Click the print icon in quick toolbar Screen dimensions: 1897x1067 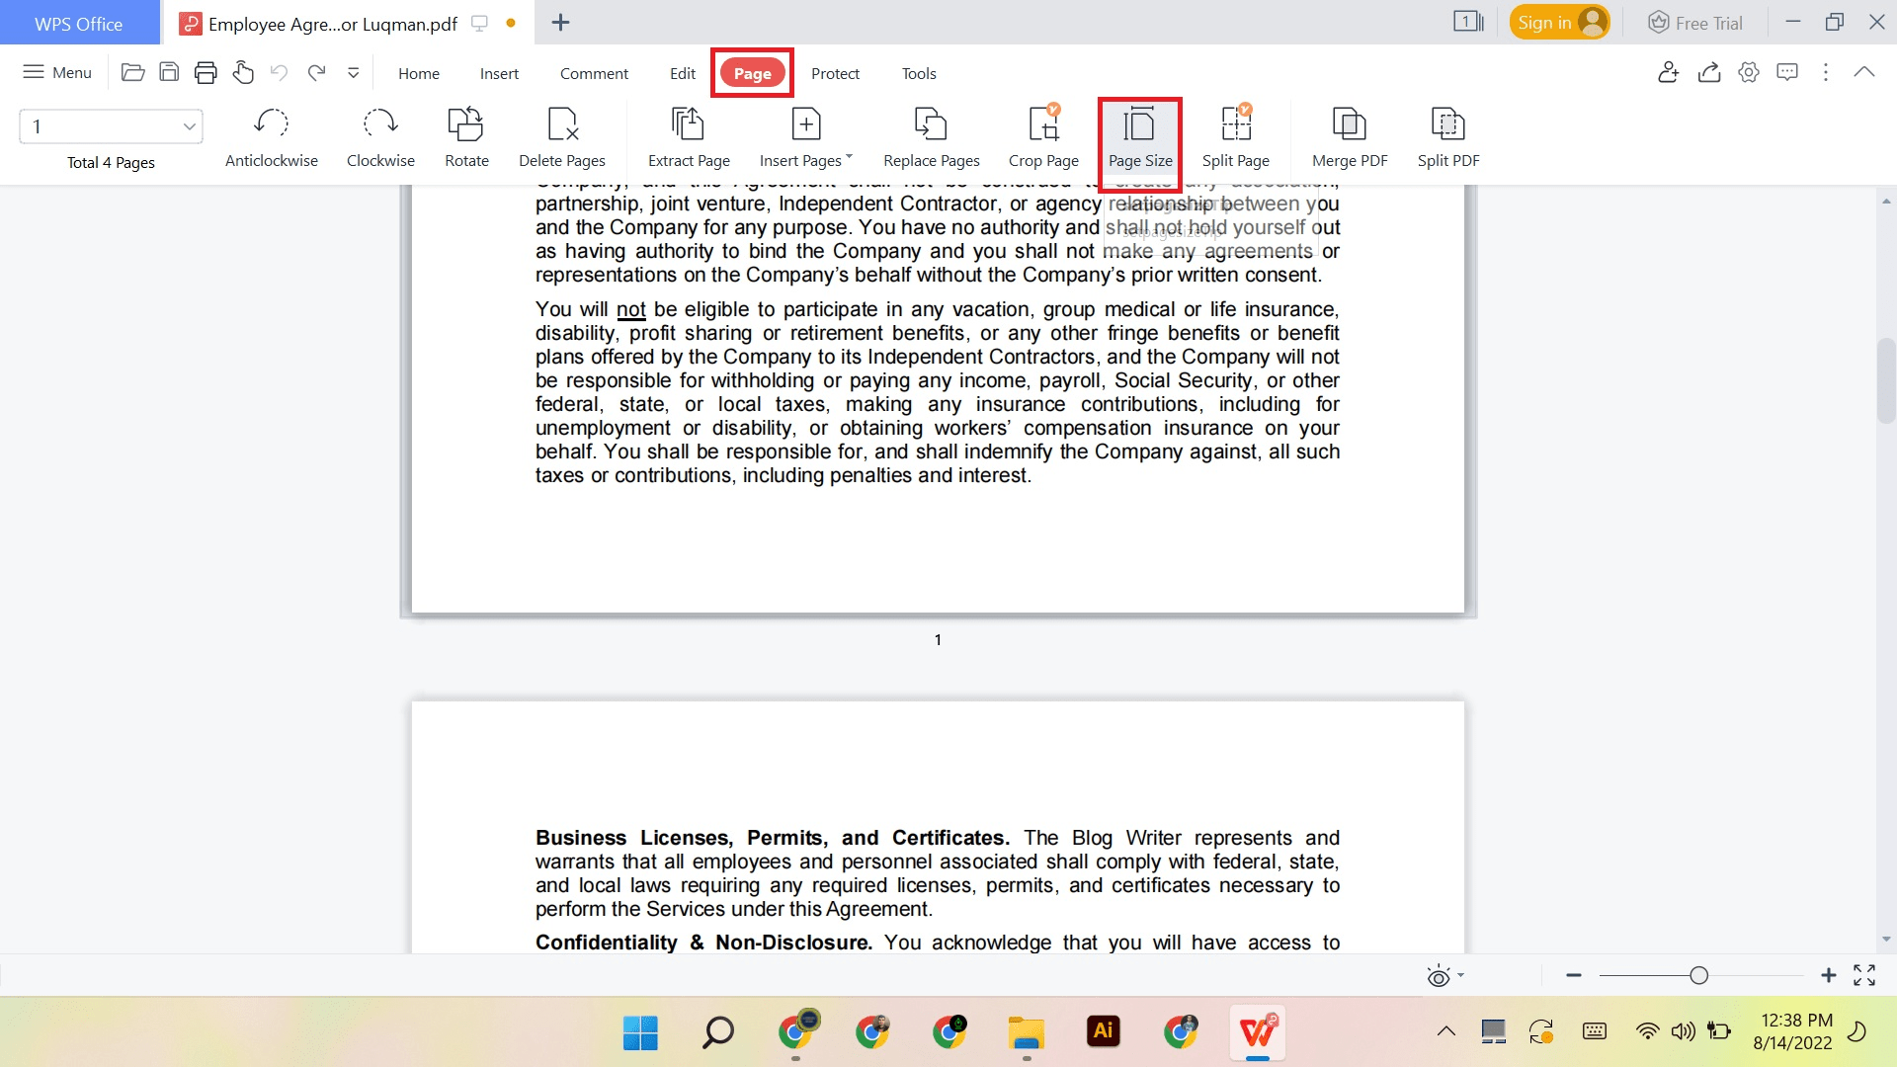tap(206, 72)
